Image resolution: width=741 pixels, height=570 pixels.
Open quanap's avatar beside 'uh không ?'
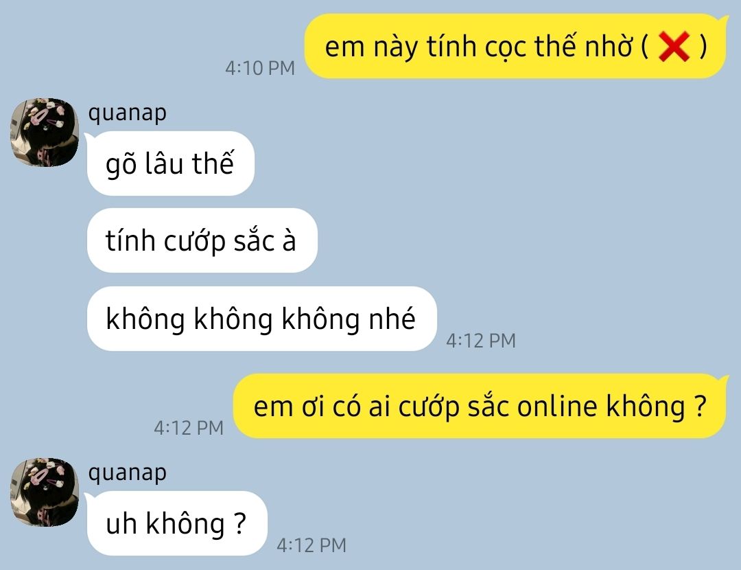point(45,492)
